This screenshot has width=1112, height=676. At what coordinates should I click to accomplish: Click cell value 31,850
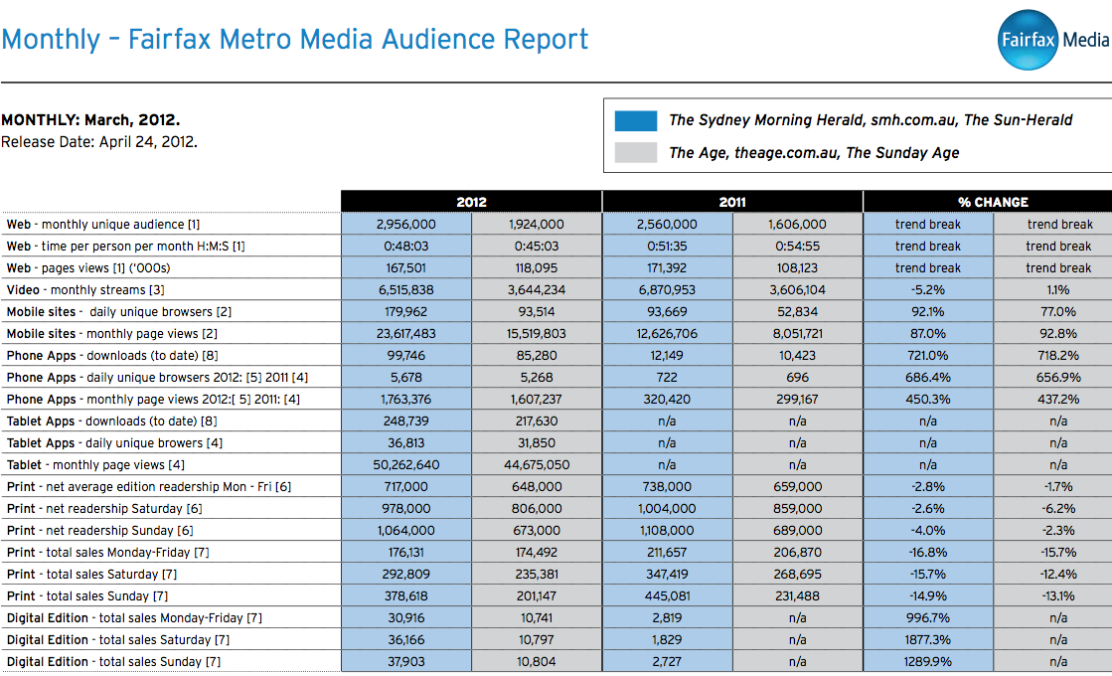pyautogui.click(x=537, y=443)
